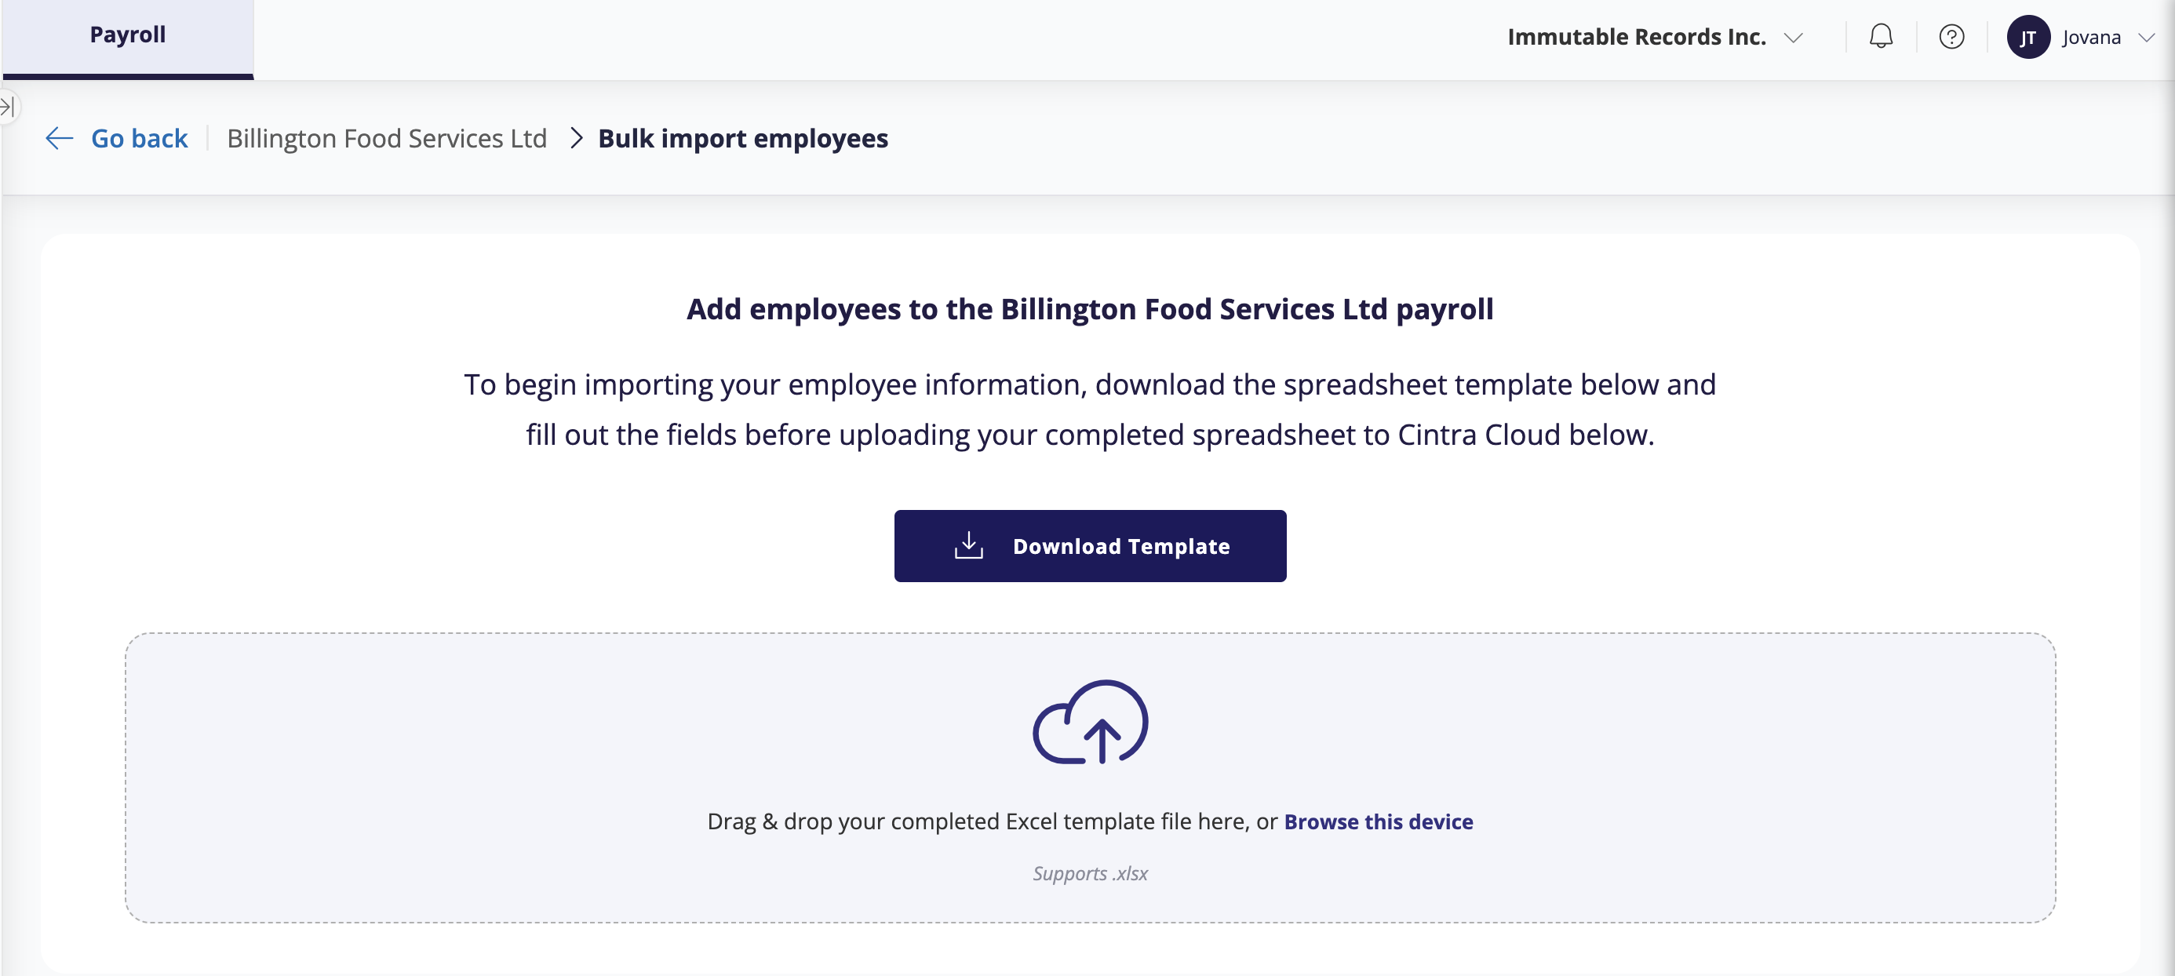Viewport: 2175px width, 976px height.
Task: Switch to the Payroll tab
Action: (x=127, y=35)
